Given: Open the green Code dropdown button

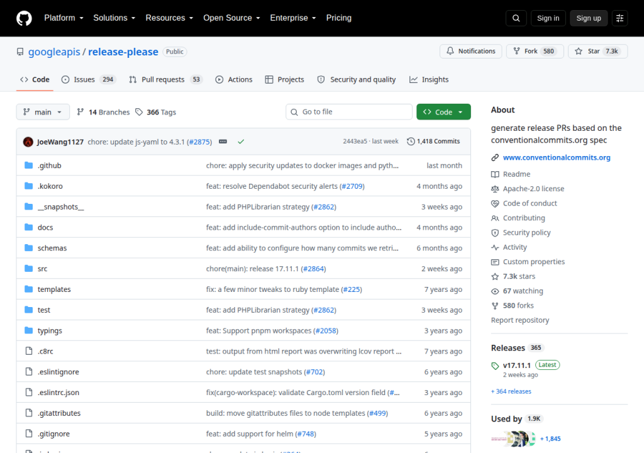Looking at the screenshot, I should 443,112.
